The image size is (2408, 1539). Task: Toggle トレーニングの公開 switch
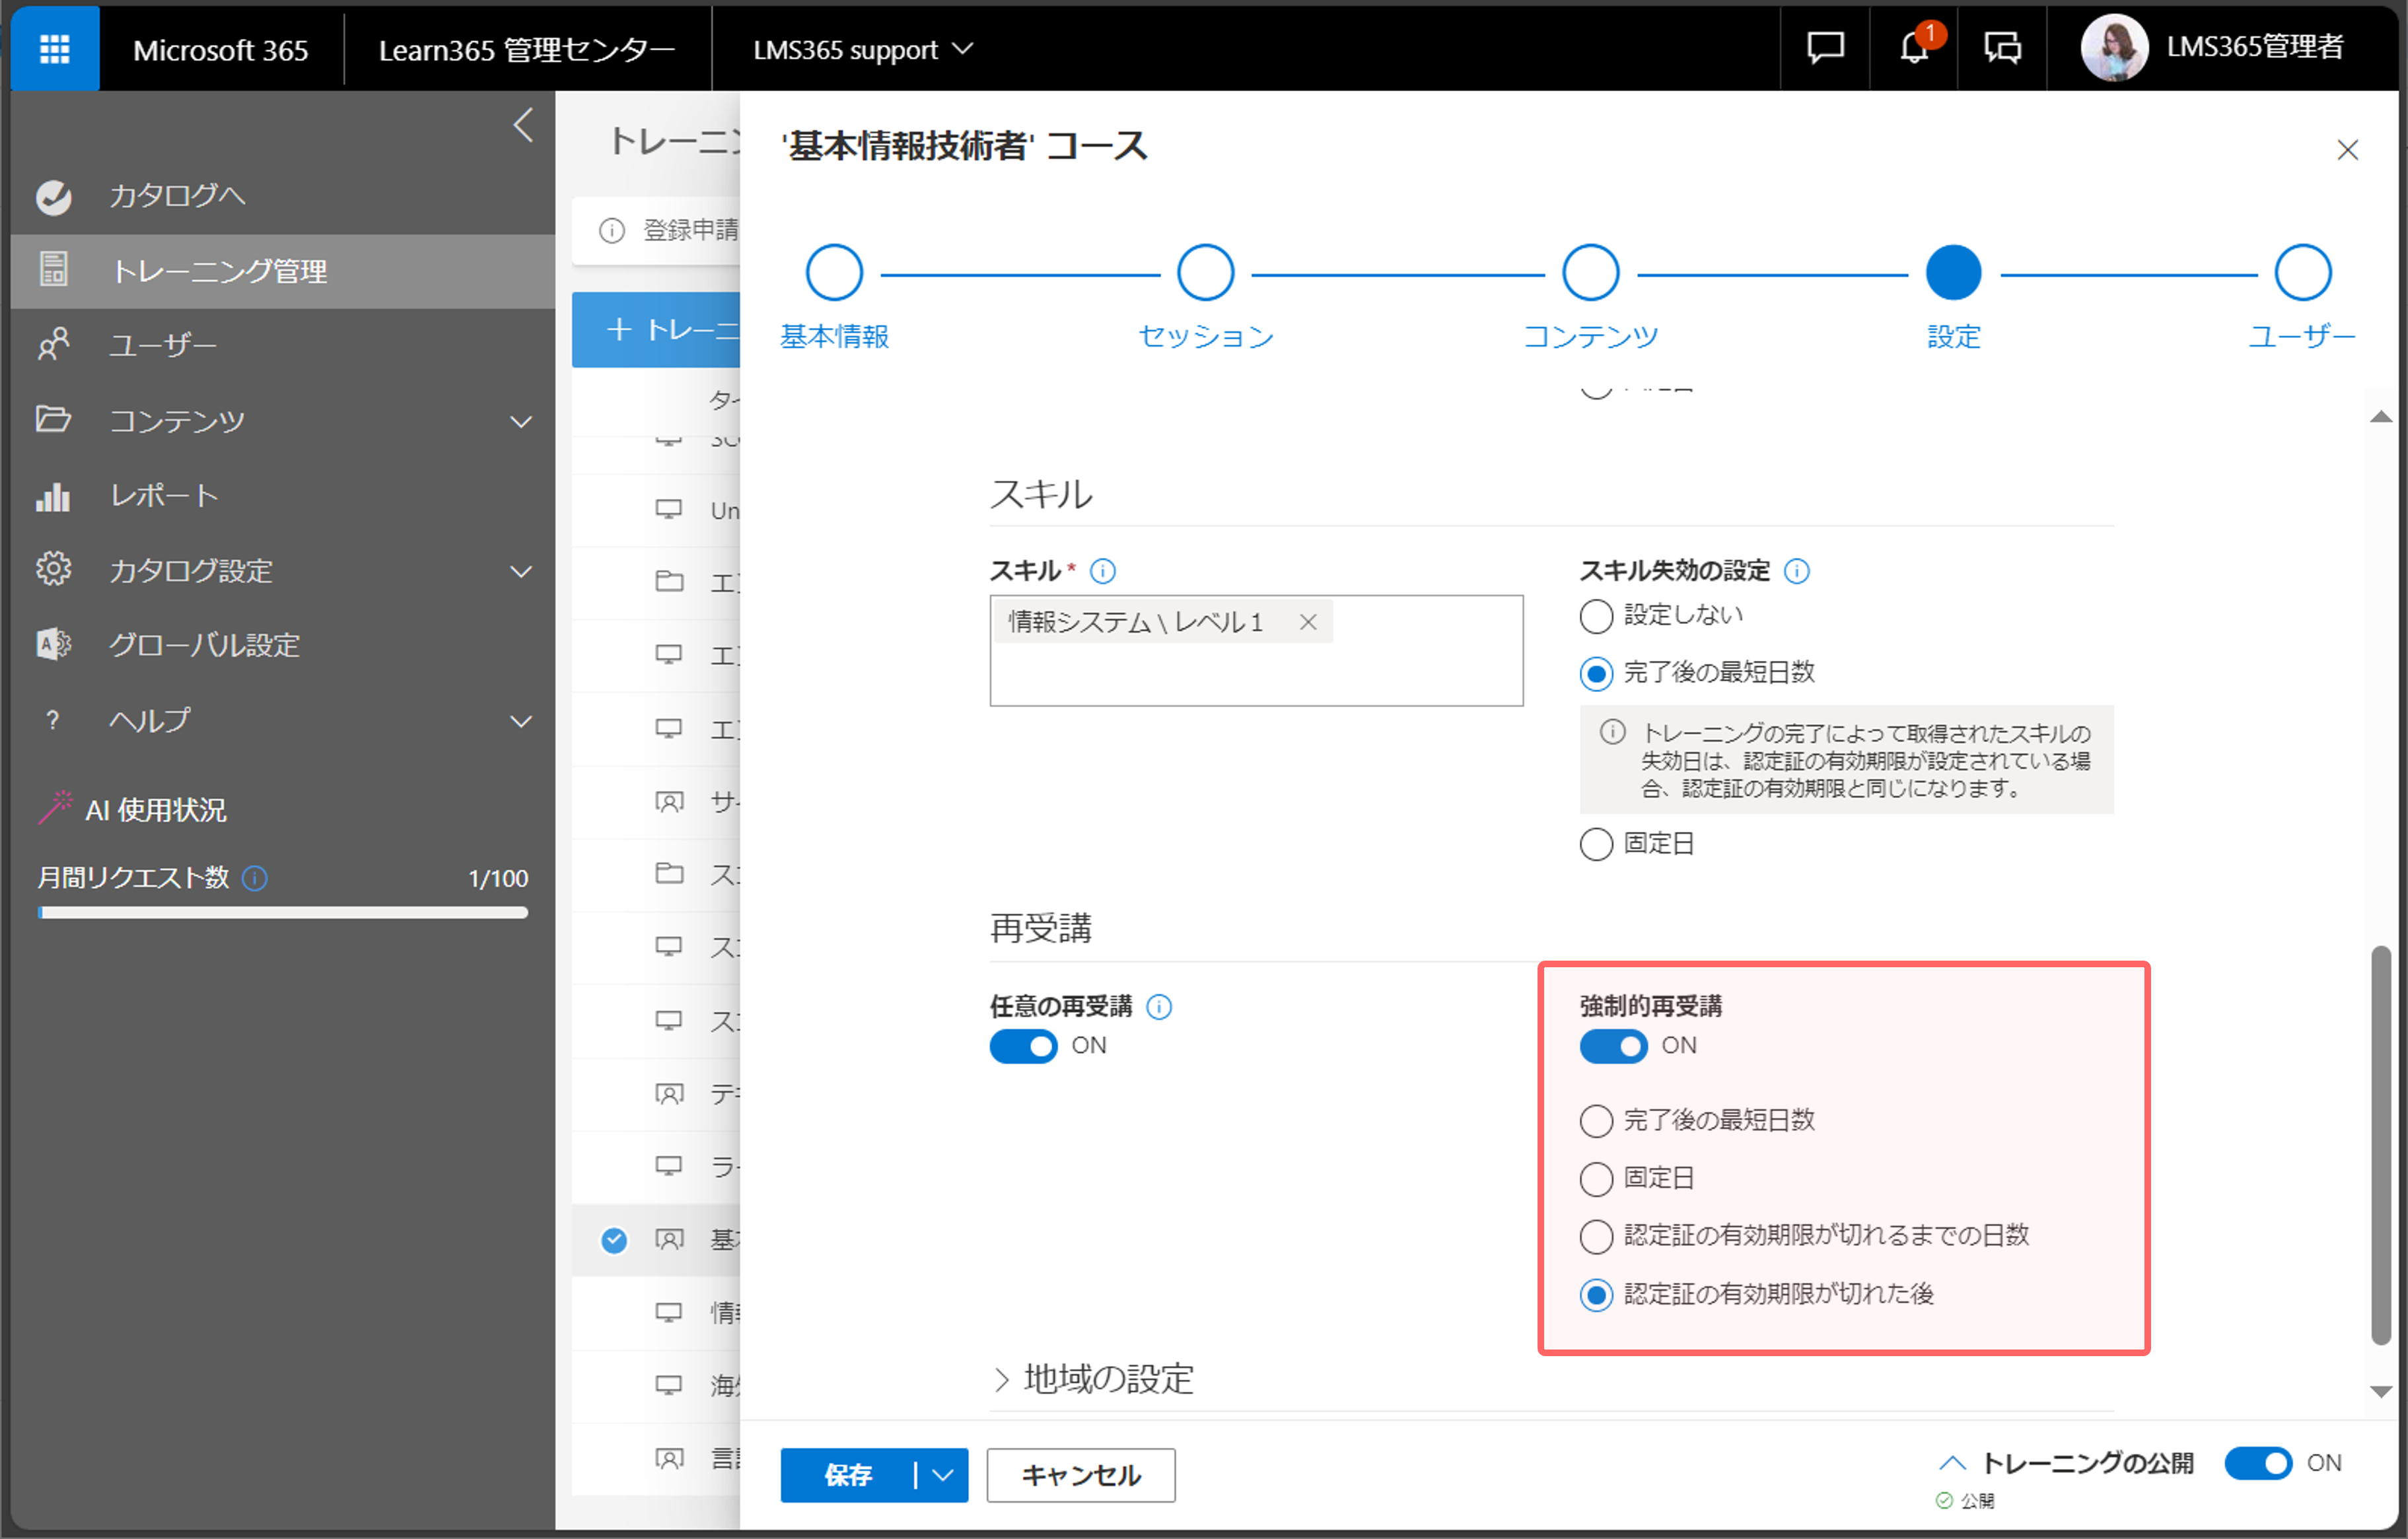click(x=2258, y=1463)
